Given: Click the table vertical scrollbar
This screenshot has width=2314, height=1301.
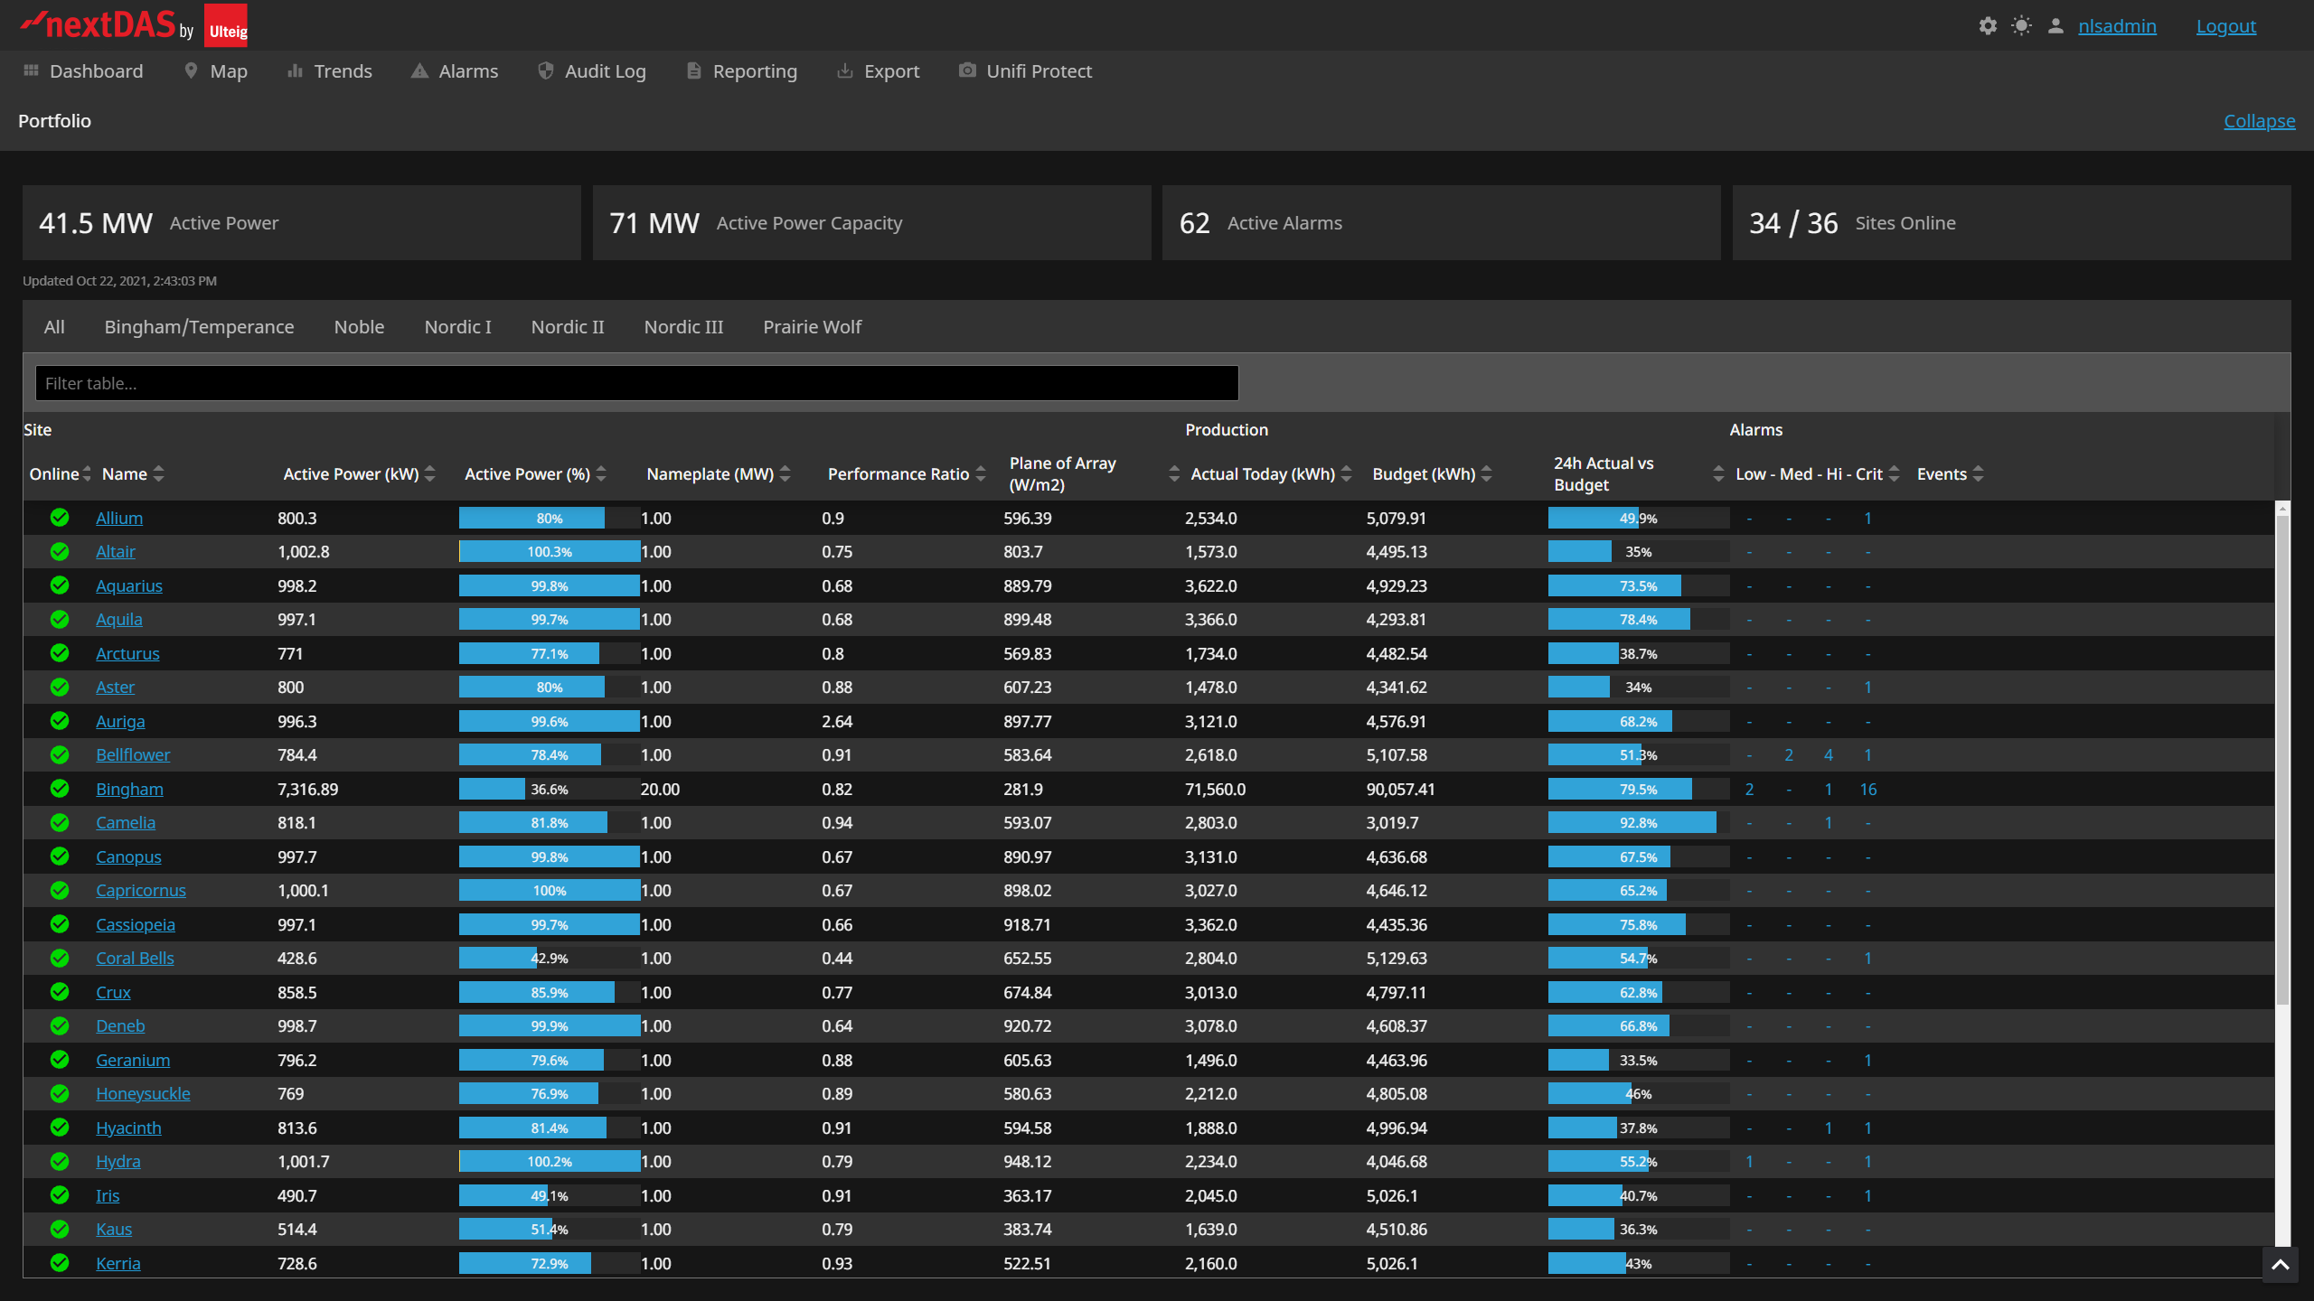Looking at the screenshot, I should (x=2282, y=759).
